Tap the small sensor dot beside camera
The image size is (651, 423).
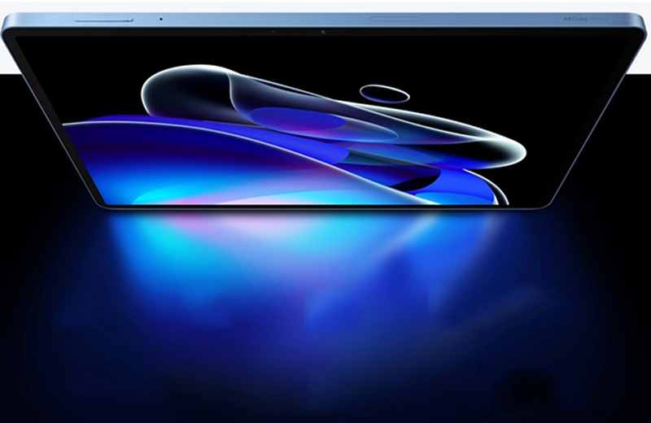[272, 33]
